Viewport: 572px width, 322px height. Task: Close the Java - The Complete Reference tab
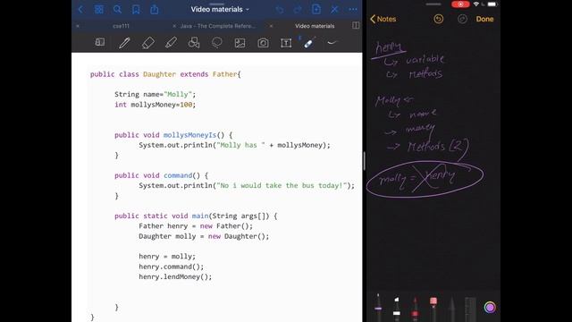pyautogui.click(x=174, y=26)
